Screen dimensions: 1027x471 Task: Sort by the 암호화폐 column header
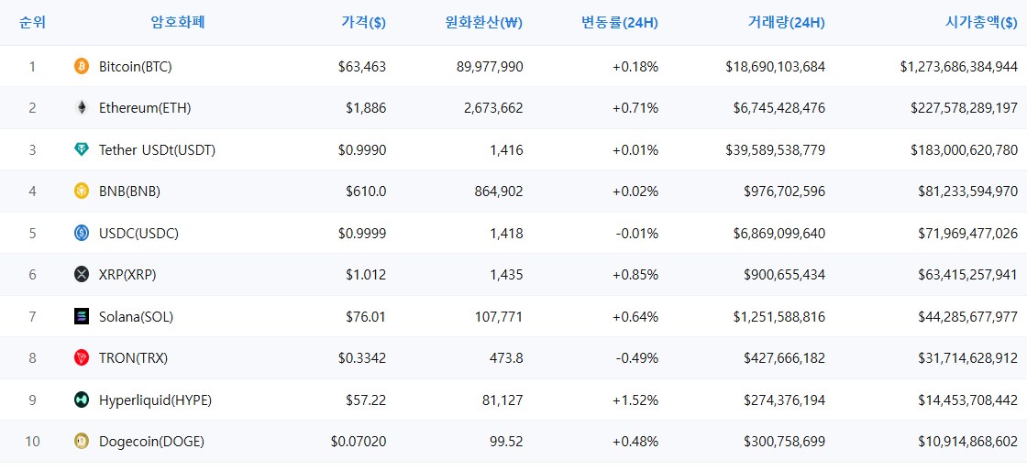(178, 23)
